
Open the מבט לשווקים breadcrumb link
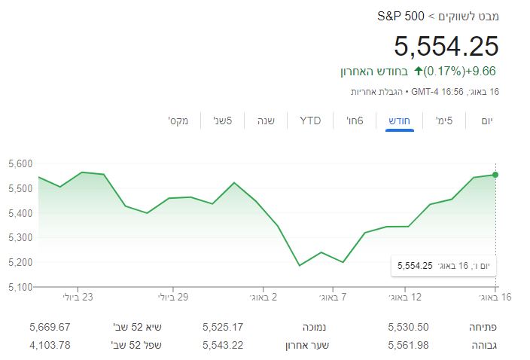point(468,16)
